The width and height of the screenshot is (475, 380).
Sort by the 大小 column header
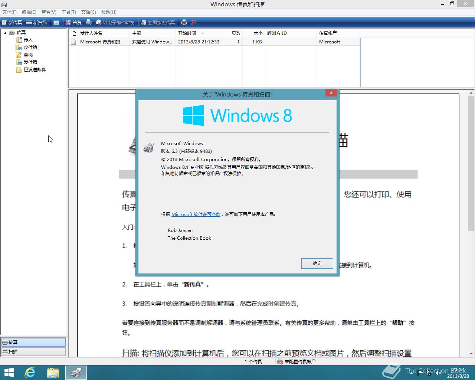click(x=253, y=33)
